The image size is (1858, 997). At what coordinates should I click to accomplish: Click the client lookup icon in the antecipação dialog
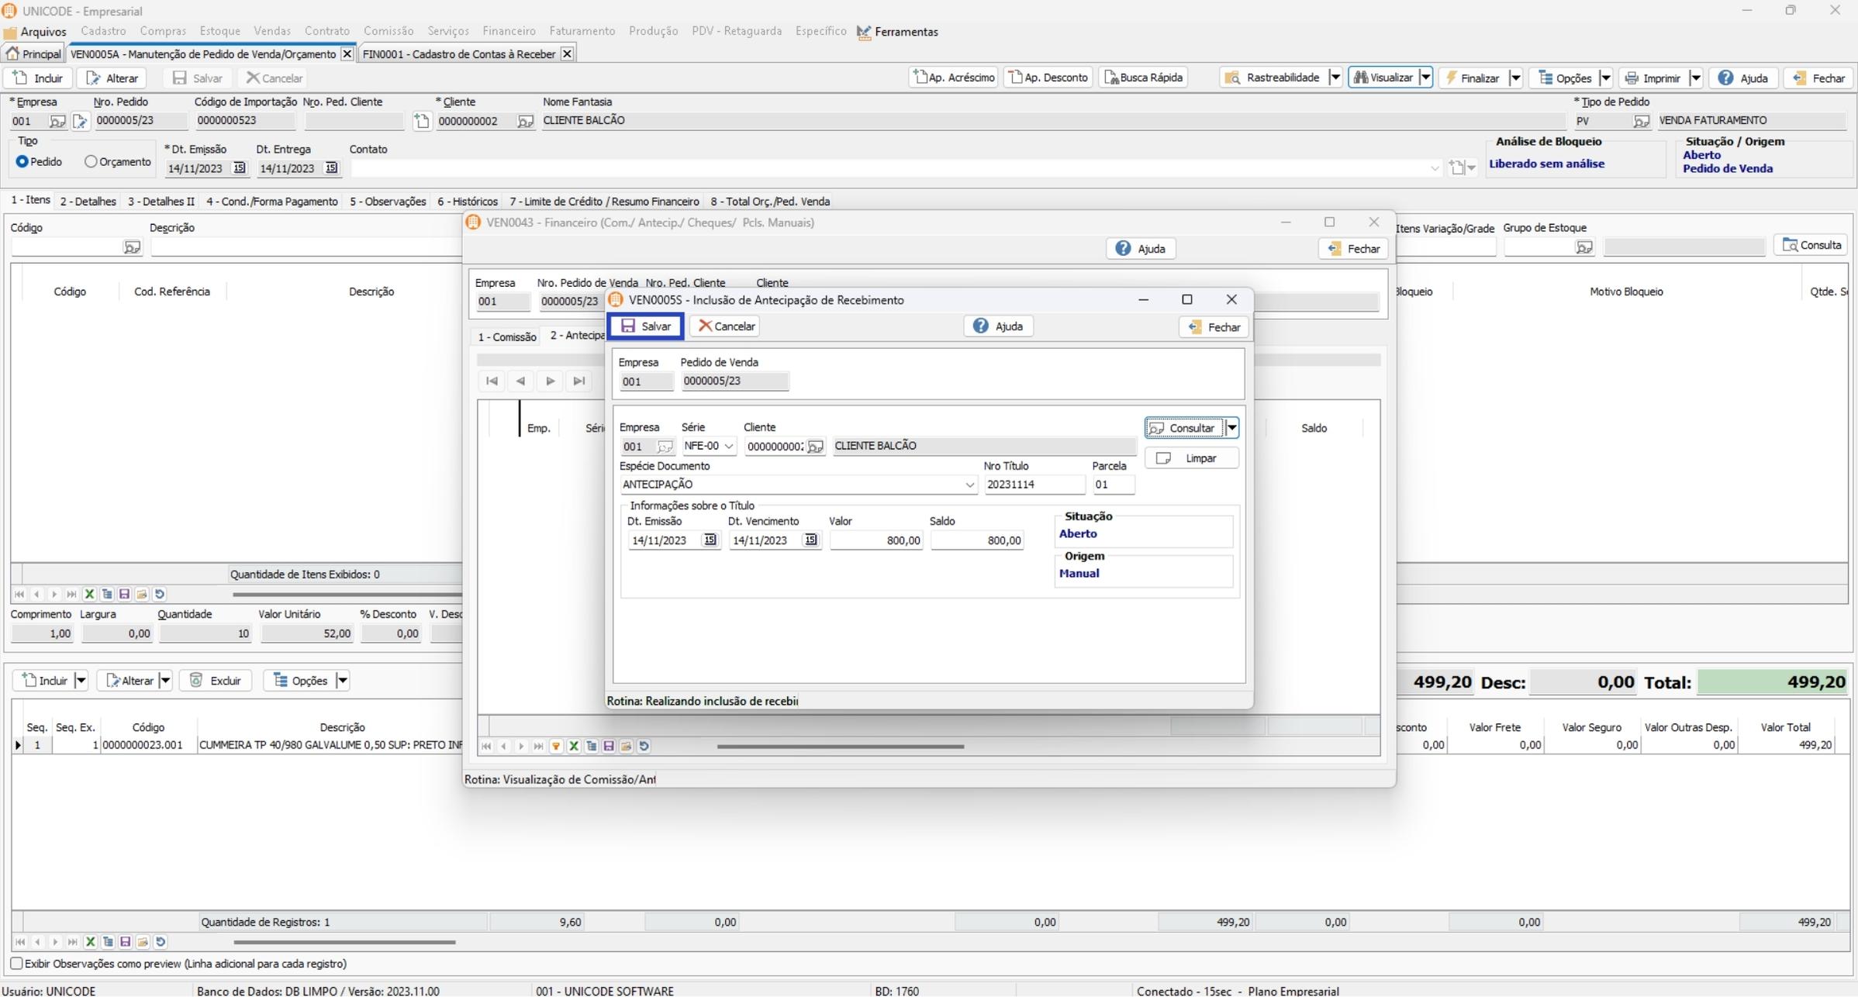pos(814,447)
